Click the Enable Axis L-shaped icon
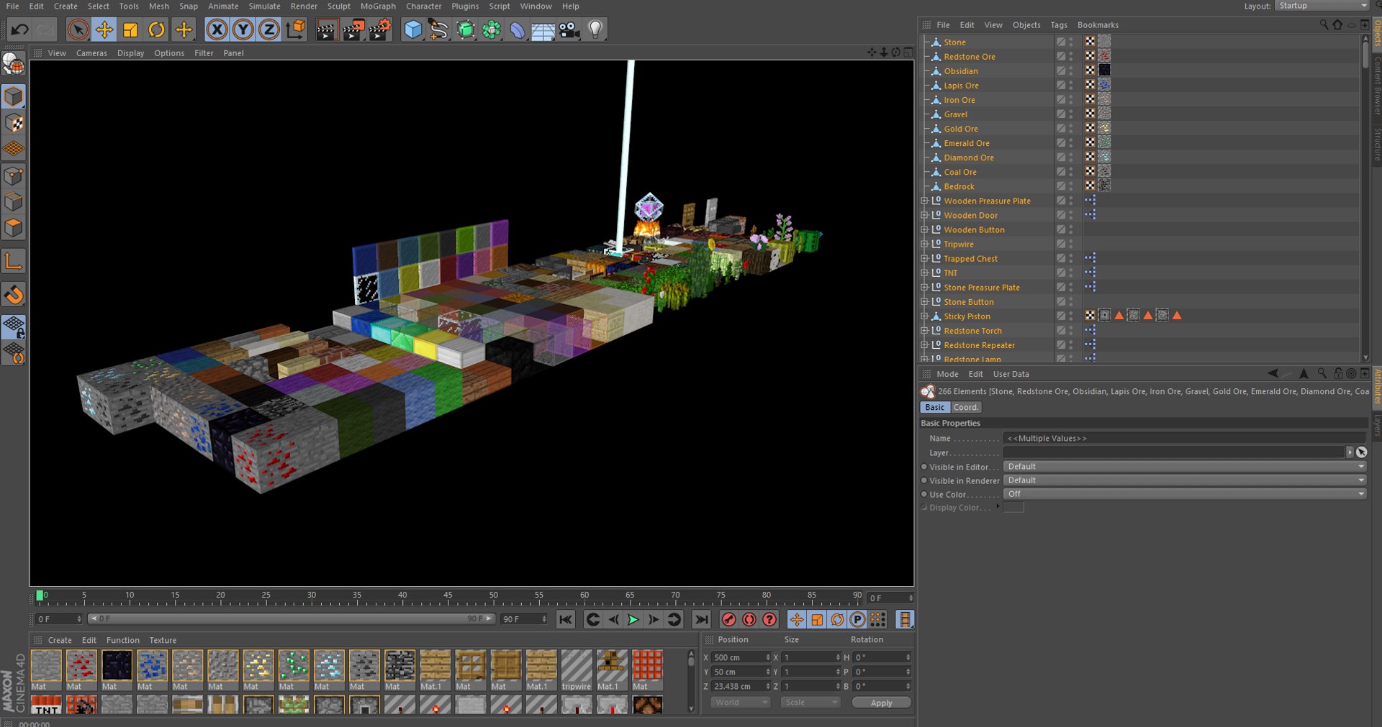 click(x=14, y=261)
